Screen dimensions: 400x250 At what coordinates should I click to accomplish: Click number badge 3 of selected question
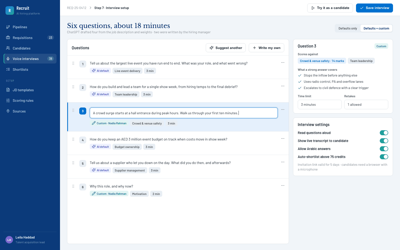pos(83,111)
